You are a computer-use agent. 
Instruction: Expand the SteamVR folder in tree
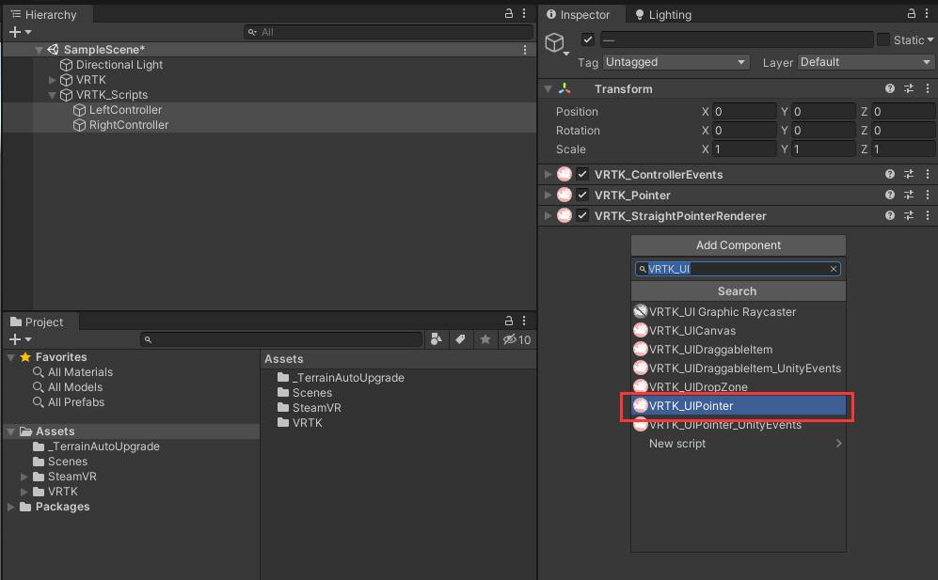24,477
